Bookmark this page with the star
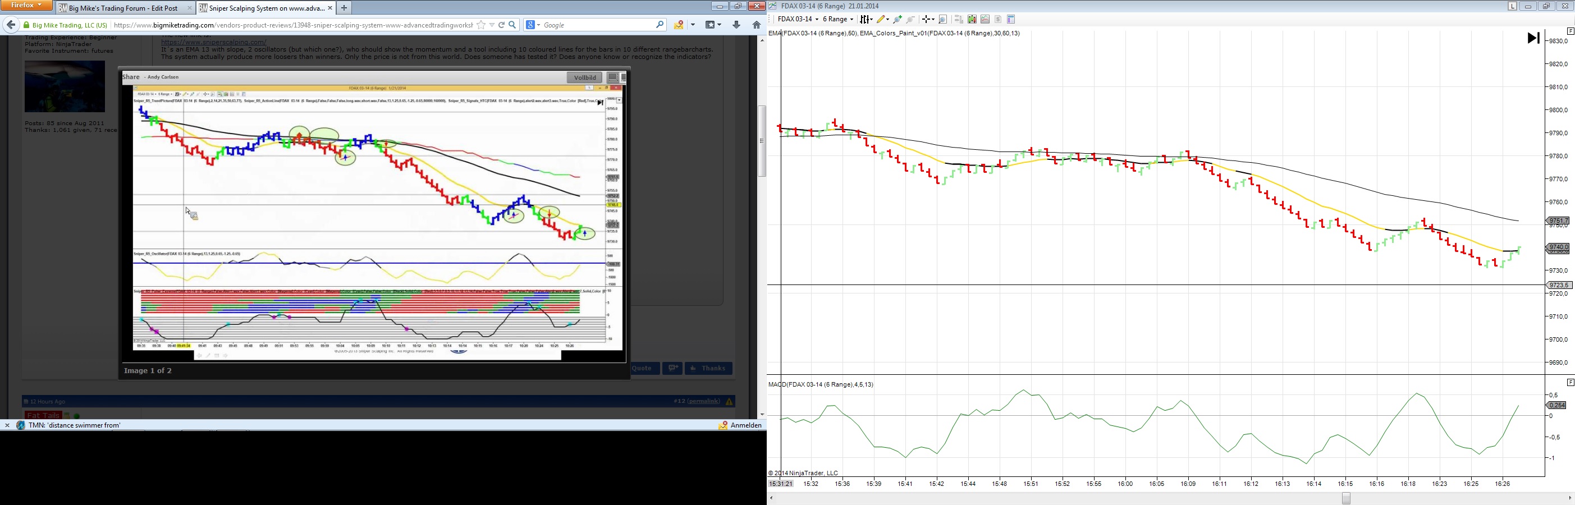Image resolution: width=1575 pixels, height=505 pixels. click(481, 25)
